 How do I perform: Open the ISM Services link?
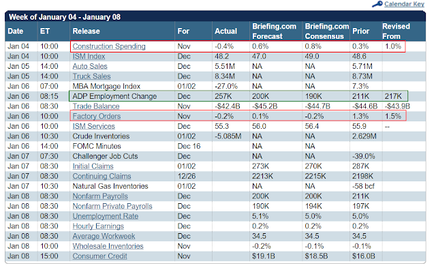point(94,126)
